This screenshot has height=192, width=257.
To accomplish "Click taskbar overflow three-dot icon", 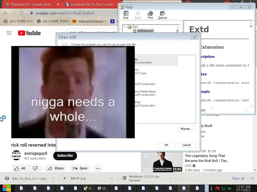I will (x=211, y=188).
